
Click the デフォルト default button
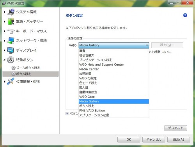tap(175, 128)
